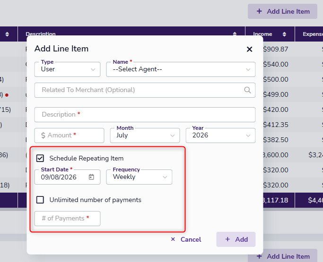Select the $412.35 income cell
Screen dimensions: 323x262
[275, 125]
